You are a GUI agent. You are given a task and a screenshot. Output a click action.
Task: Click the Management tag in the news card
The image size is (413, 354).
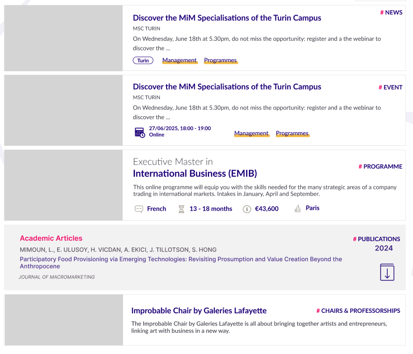pyautogui.click(x=180, y=61)
